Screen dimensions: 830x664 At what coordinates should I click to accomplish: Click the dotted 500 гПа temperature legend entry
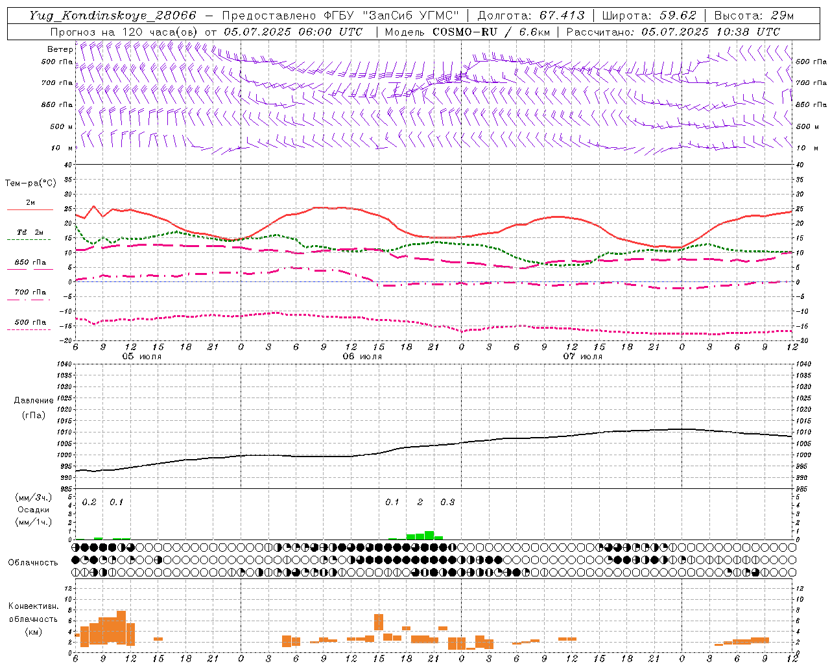click(x=30, y=322)
